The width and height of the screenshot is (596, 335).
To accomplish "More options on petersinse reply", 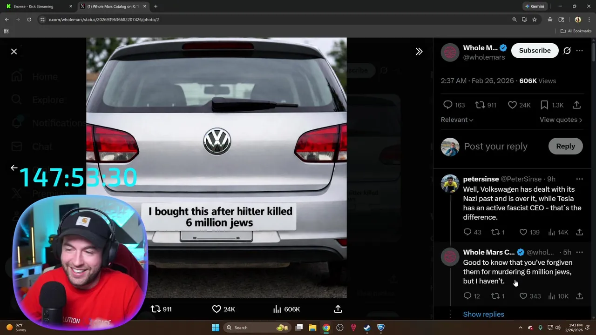I will pos(580,179).
